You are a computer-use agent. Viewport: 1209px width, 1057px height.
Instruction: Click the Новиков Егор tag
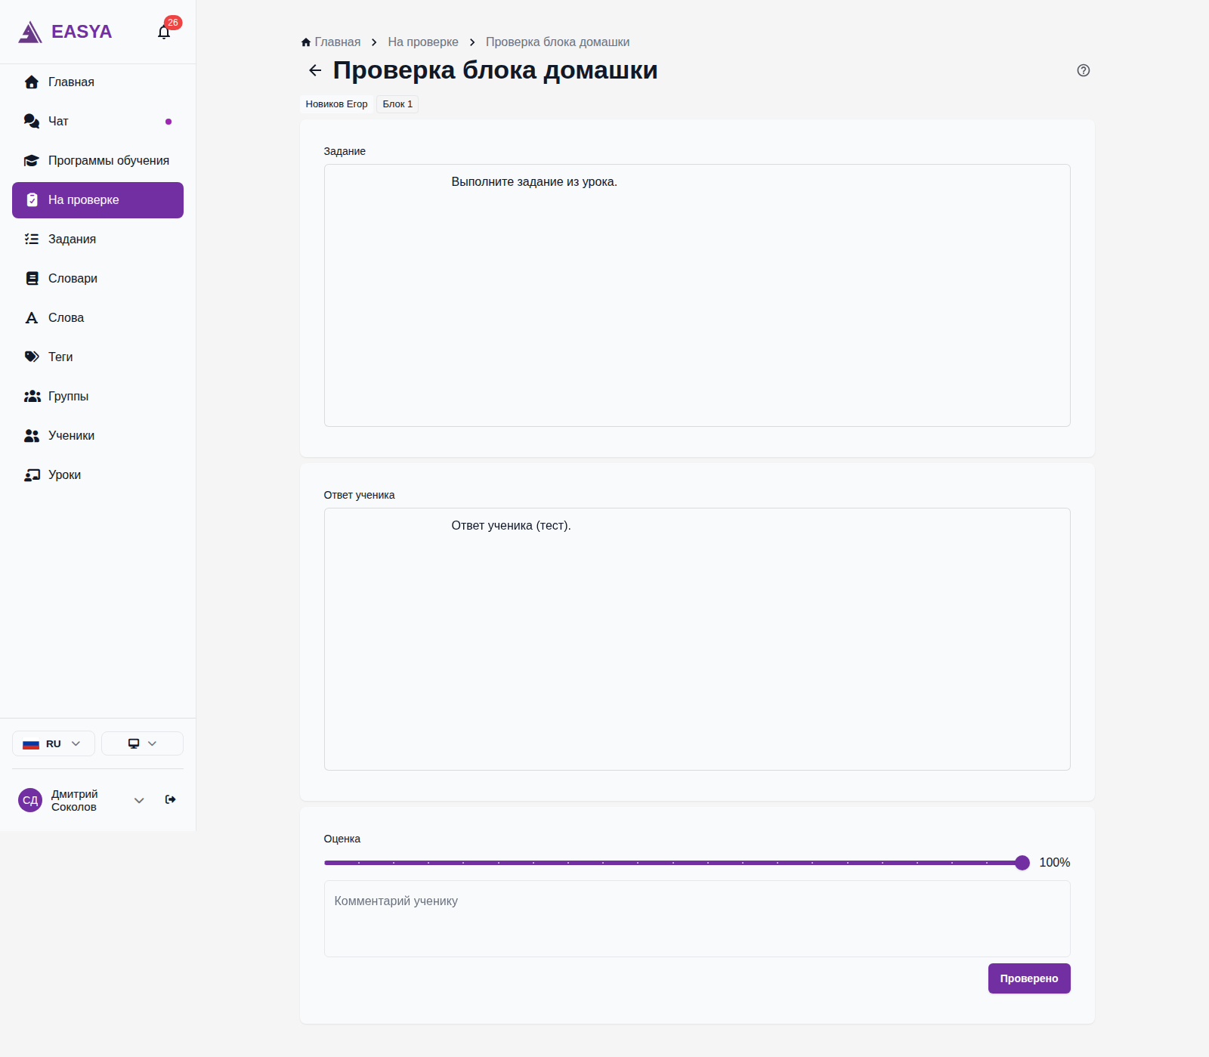[x=336, y=104]
